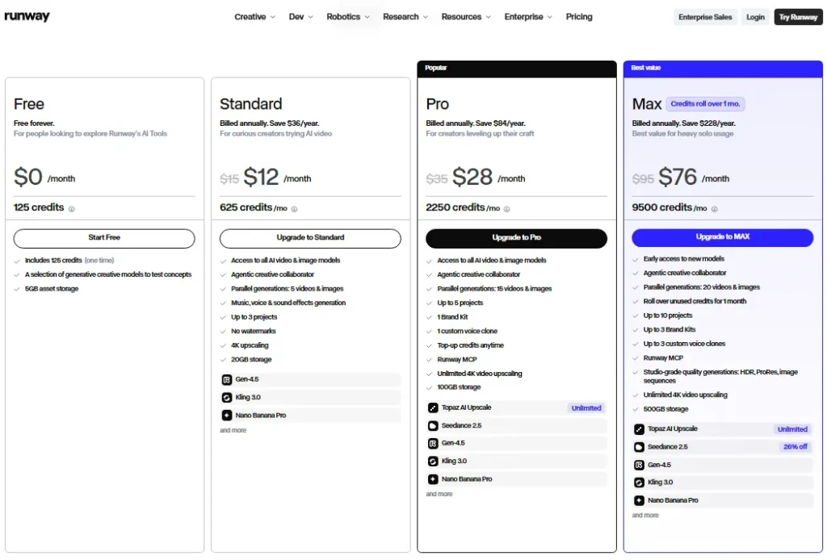Click 'Credits roll over 1 mo.' badge
This screenshot has height=560, width=827.
point(705,104)
